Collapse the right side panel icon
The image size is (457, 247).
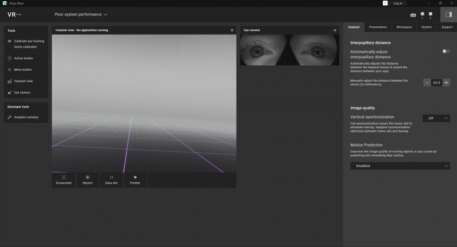pyautogui.click(x=449, y=14)
